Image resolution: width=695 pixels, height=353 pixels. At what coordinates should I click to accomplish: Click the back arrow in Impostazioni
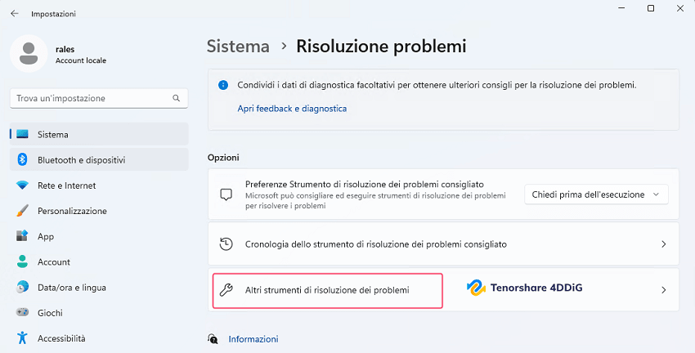[x=14, y=13]
